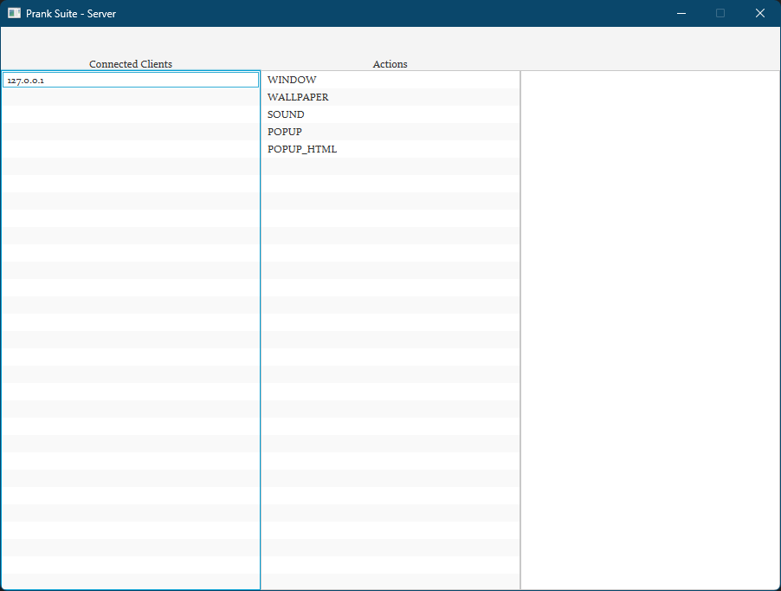Choose the WINDOW action
The height and width of the screenshot is (591, 781).
coord(390,80)
